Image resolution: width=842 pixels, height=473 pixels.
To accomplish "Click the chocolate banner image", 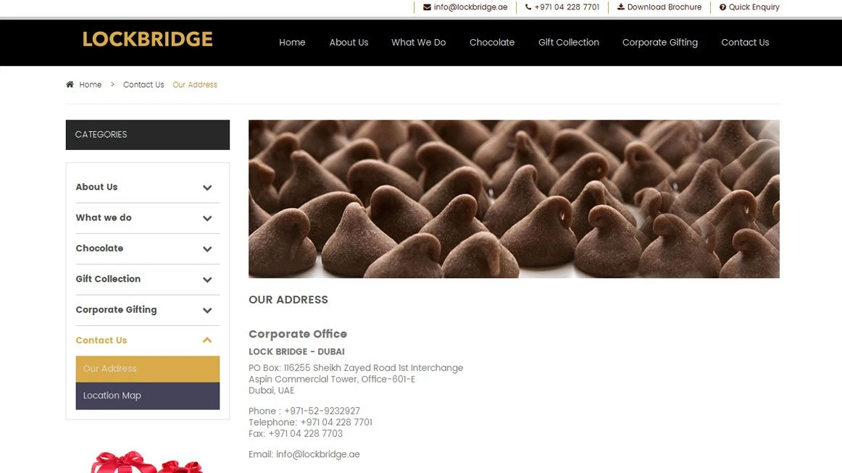I will [x=514, y=198].
